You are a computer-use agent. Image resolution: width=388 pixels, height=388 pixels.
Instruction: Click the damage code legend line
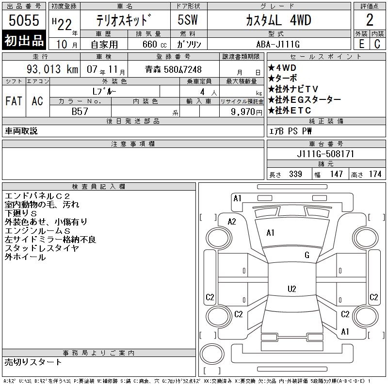coord(187,381)
